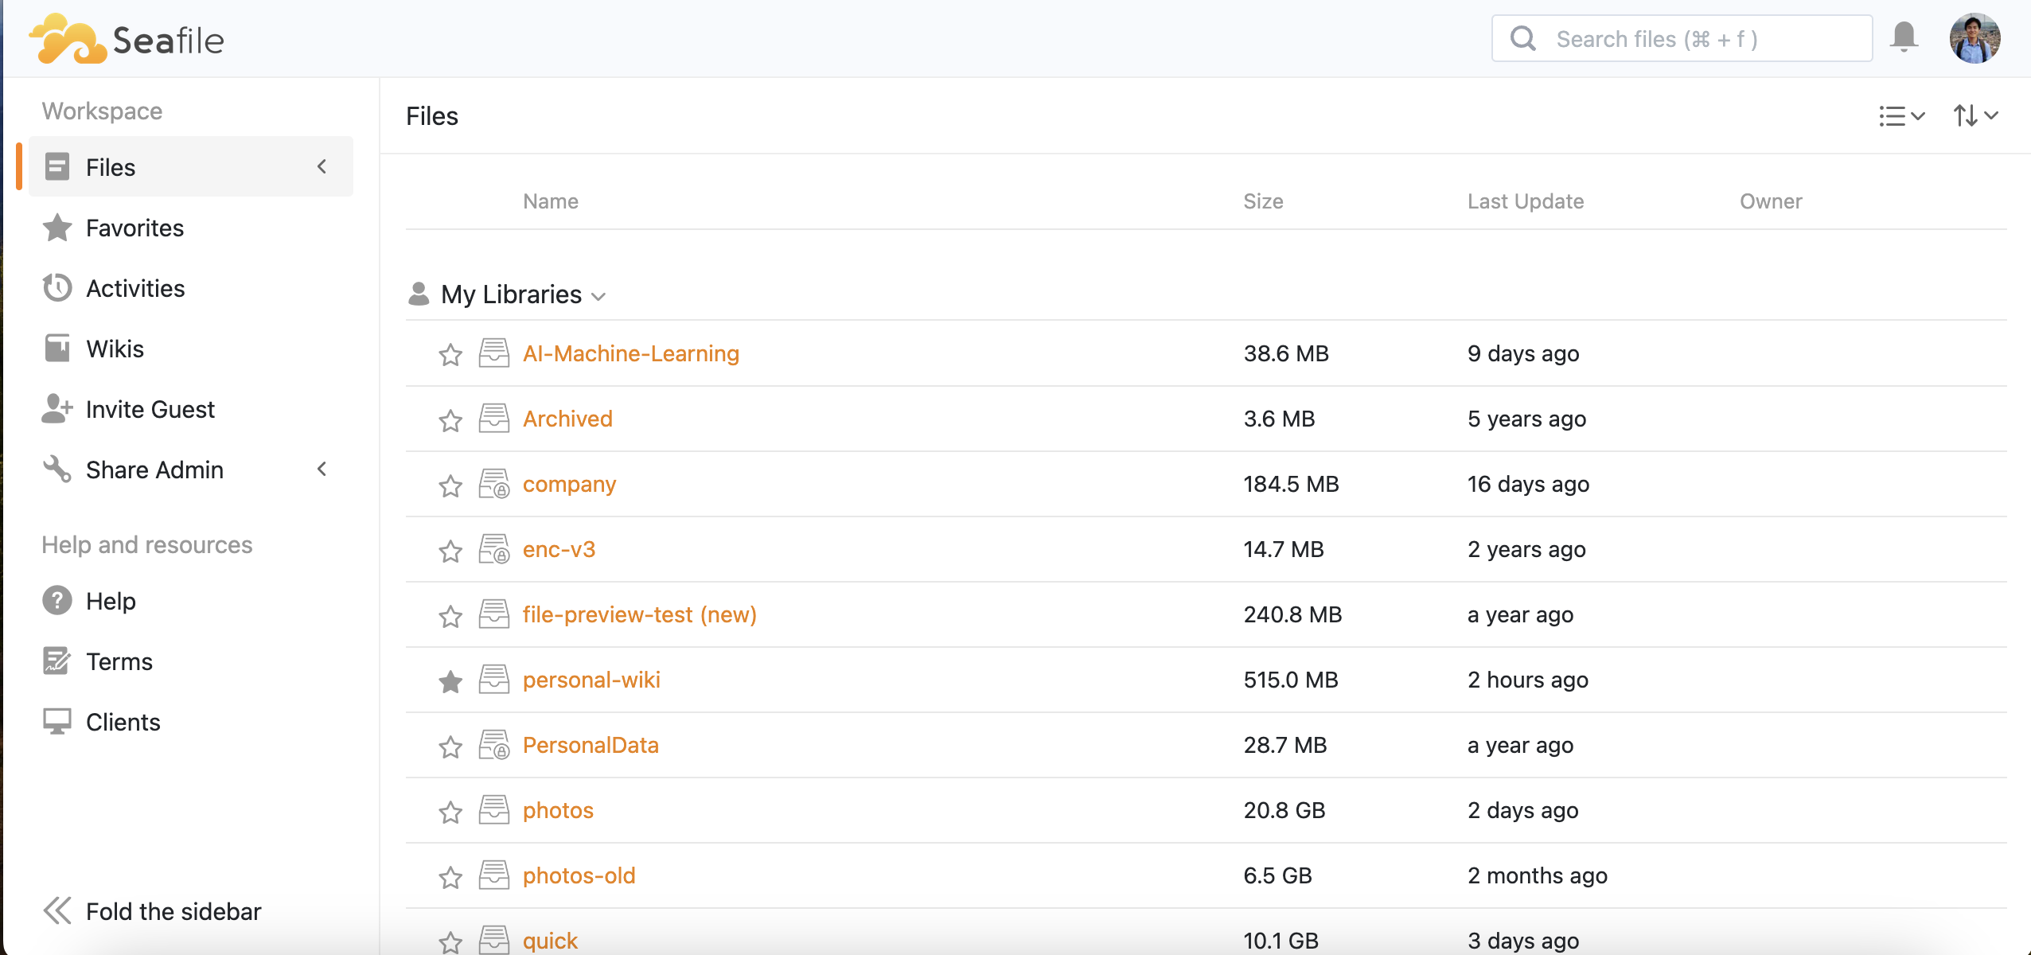Screen dimensions: 2031x955
Task: Click the Help question mark icon
Action: click(x=57, y=601)
